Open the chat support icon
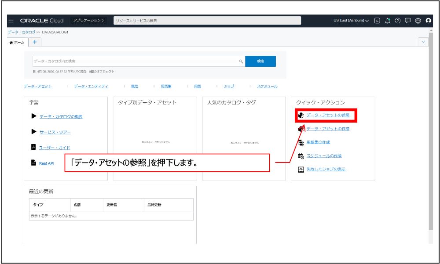440x264 pixels. 408,21
